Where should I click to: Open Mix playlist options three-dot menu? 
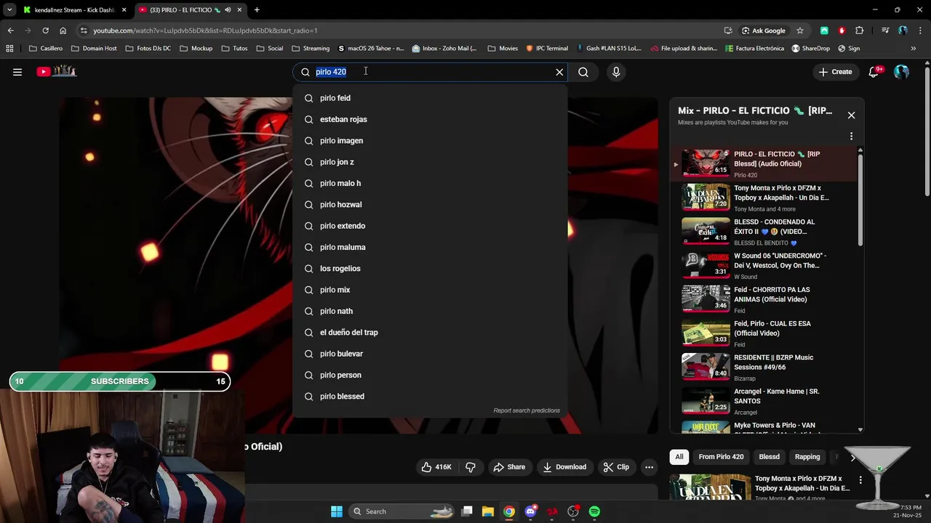pyautogui.click(x=851, y=136)
